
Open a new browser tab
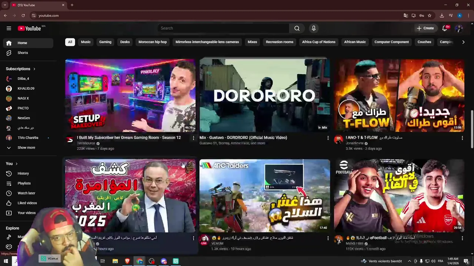pos(72,5)
